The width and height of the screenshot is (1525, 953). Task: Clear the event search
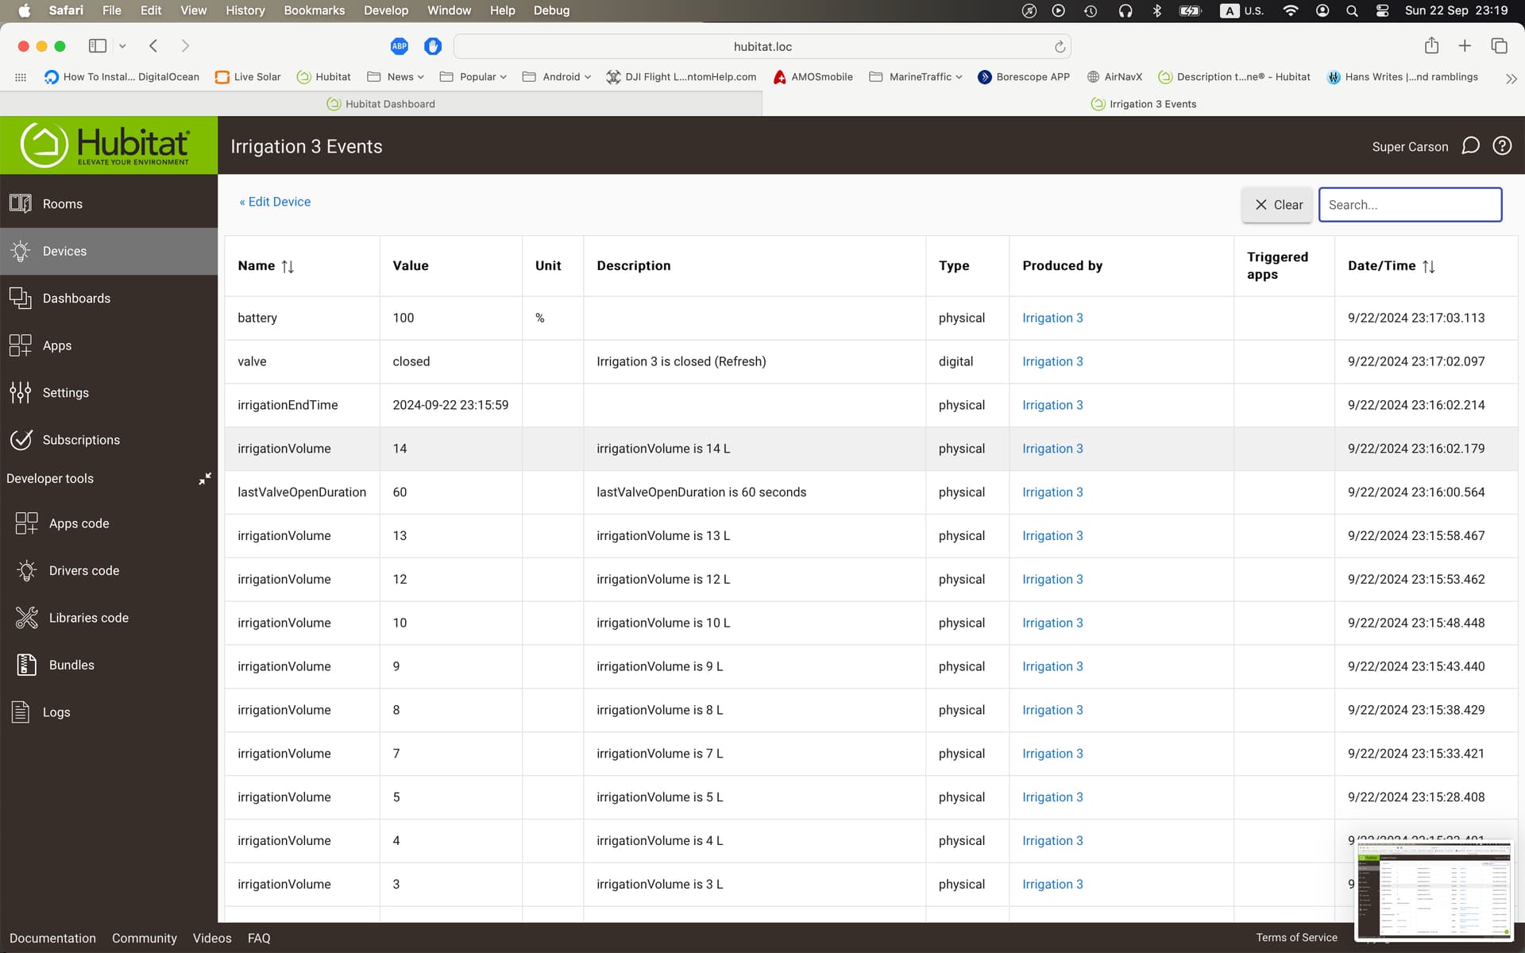(x=1278, y=205)
